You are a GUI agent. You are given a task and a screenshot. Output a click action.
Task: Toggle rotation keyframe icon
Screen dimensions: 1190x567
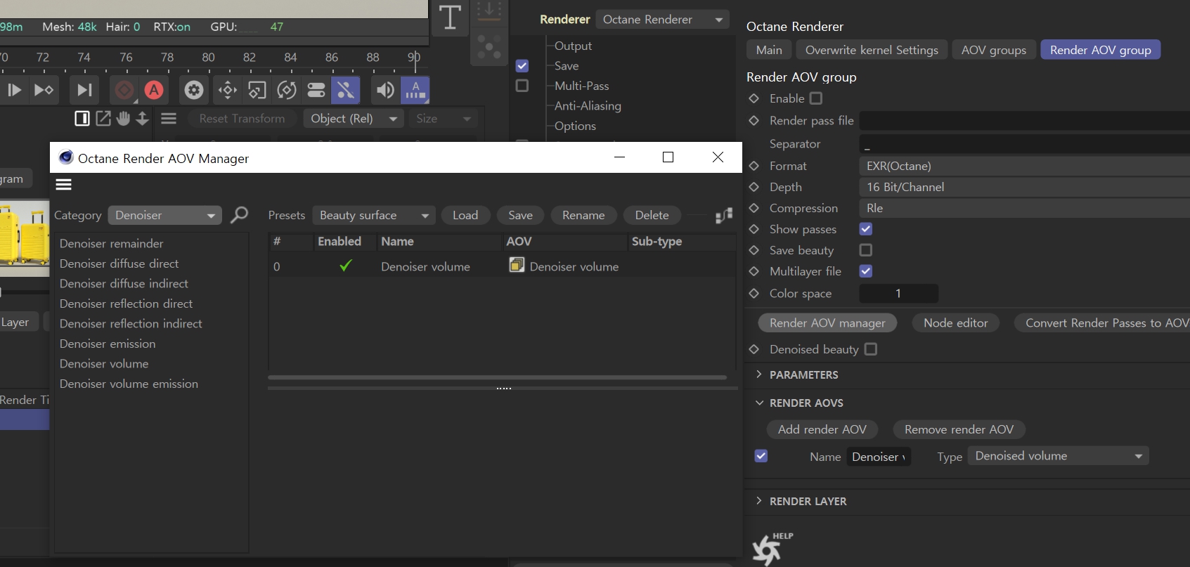287,90
